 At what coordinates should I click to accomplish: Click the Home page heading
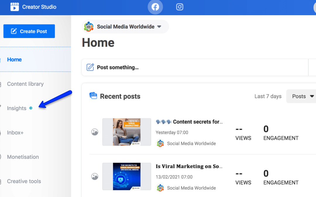[98, 43]
